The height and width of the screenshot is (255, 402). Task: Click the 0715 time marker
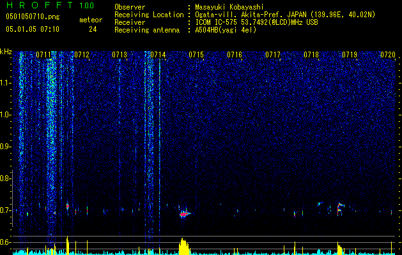pyautogui.click(x=196, y=55)
